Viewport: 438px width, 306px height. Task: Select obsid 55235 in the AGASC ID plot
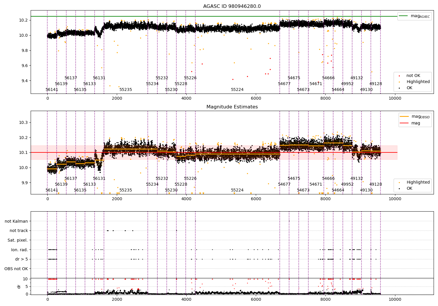[x=126, y=90]
